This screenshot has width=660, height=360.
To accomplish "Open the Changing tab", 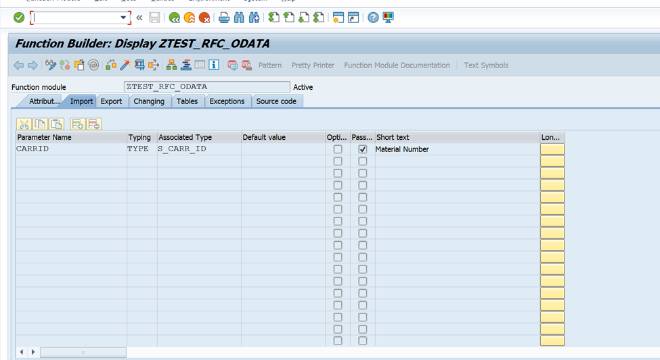I will tap(149, 101).
